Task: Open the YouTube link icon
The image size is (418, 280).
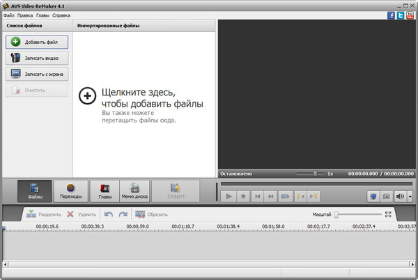Action: click(410, 15)
